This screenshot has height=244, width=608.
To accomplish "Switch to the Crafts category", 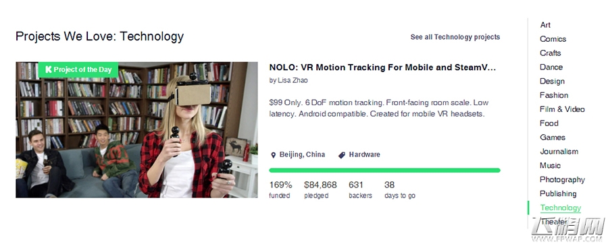I will [x=550, y=53].
